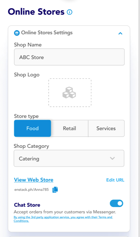The height and width of the screenshot is (237, 140).
Task: Open the Terms and Conditions link
Action: point(63,219)
